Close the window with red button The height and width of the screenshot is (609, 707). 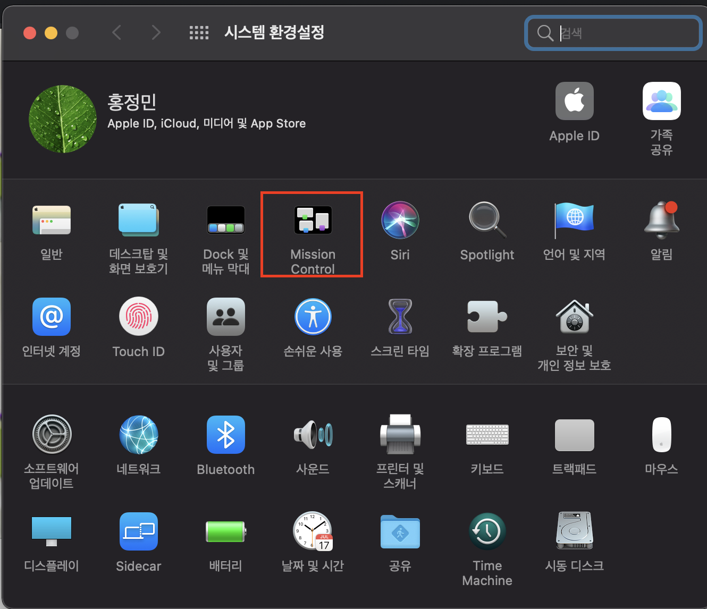30,33
